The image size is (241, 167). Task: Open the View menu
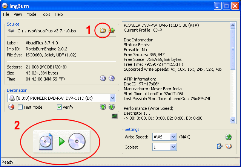[x=18, y=14]
